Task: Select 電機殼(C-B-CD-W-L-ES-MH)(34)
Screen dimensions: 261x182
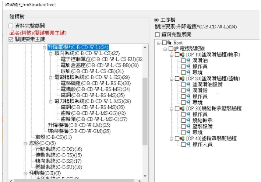Action: click(95, 89)
